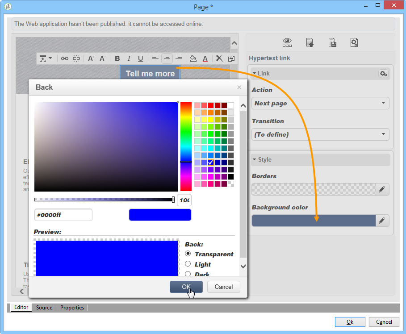
Task: Pick the pure red swatch
Action: point(211,105)
